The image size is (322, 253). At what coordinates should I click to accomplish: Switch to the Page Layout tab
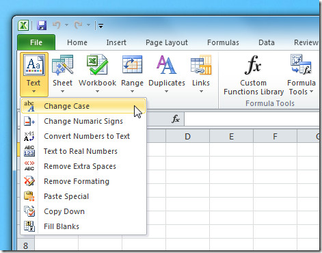click(x=167, y=42)
